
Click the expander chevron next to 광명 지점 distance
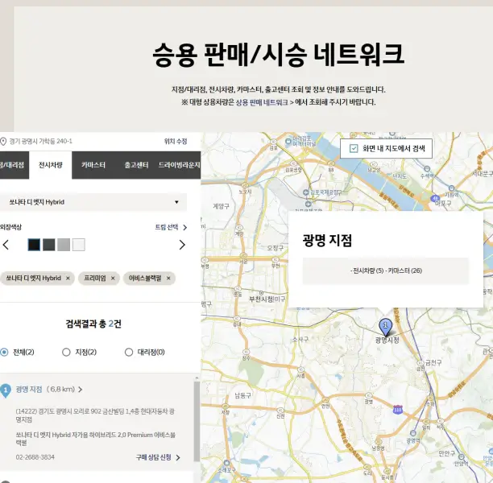pyautogui.click(x=81, y=390)
